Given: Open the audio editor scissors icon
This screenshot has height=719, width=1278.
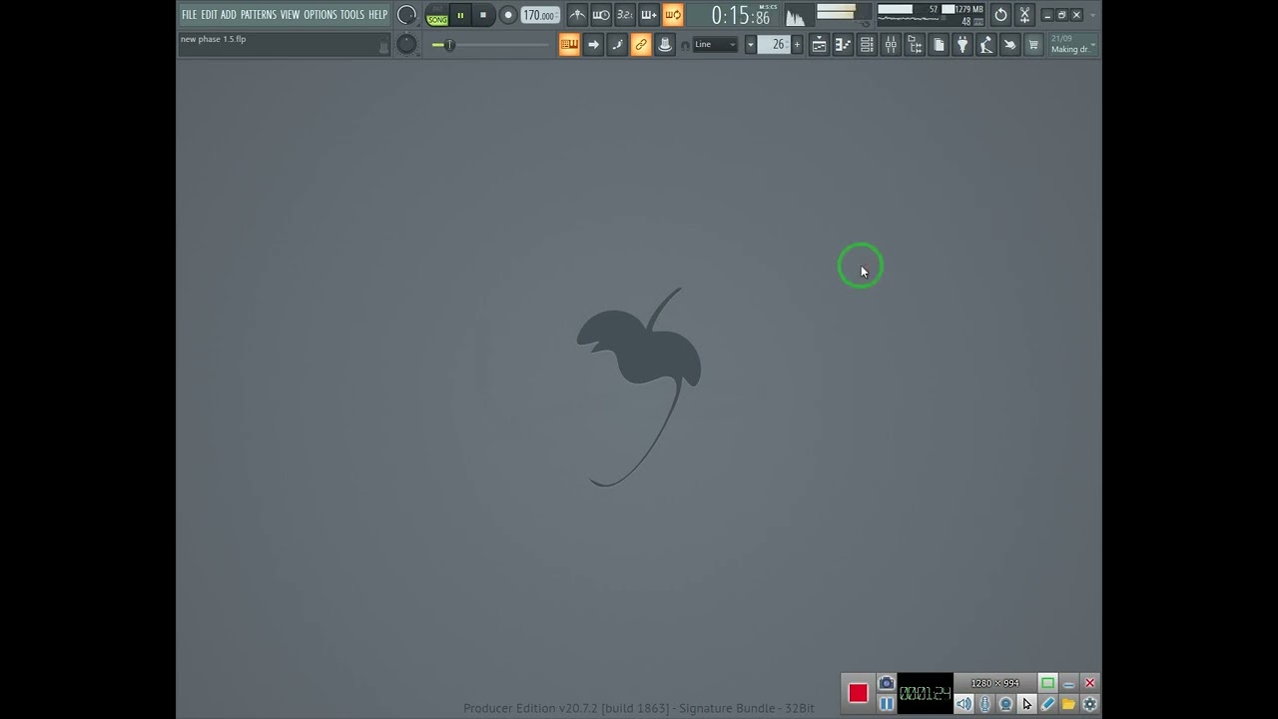Looking at the screenshot, I should [1024, 15].
